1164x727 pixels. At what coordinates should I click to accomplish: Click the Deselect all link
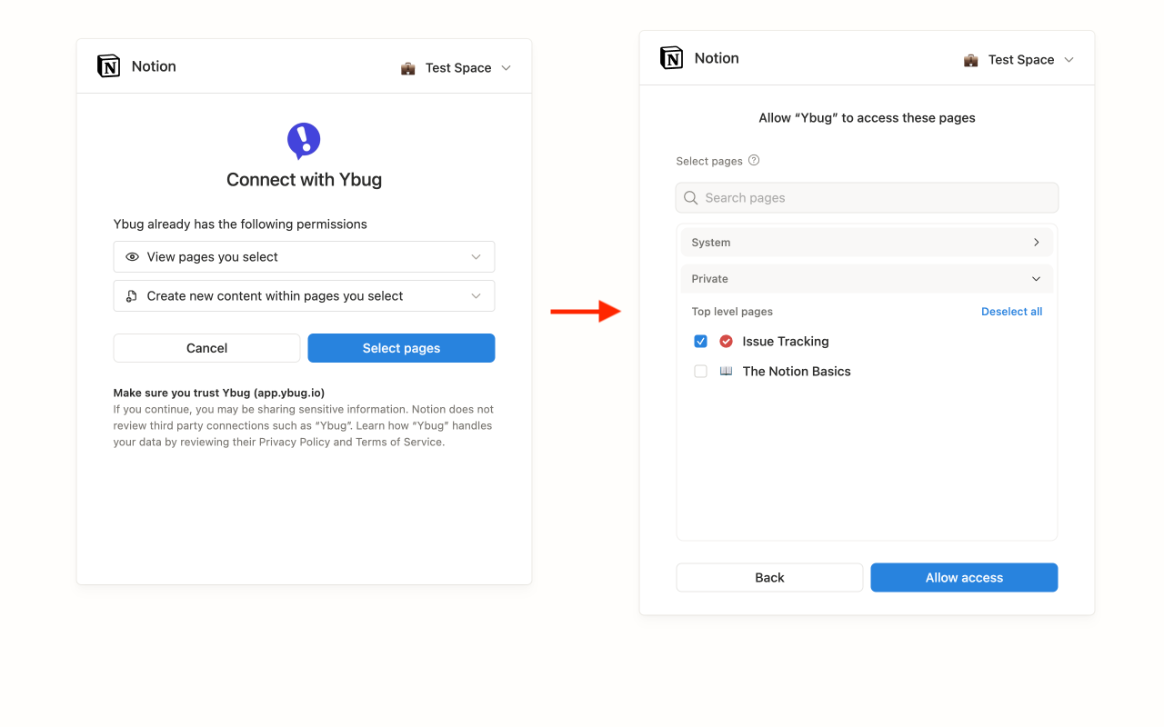pos(1011,312)
